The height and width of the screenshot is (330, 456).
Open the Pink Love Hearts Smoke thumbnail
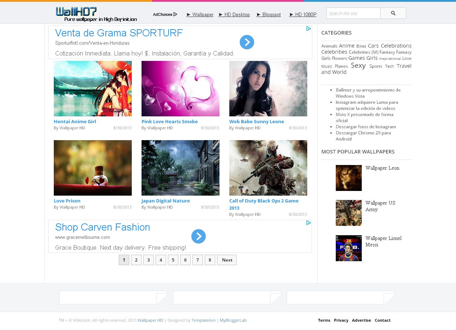181,89
